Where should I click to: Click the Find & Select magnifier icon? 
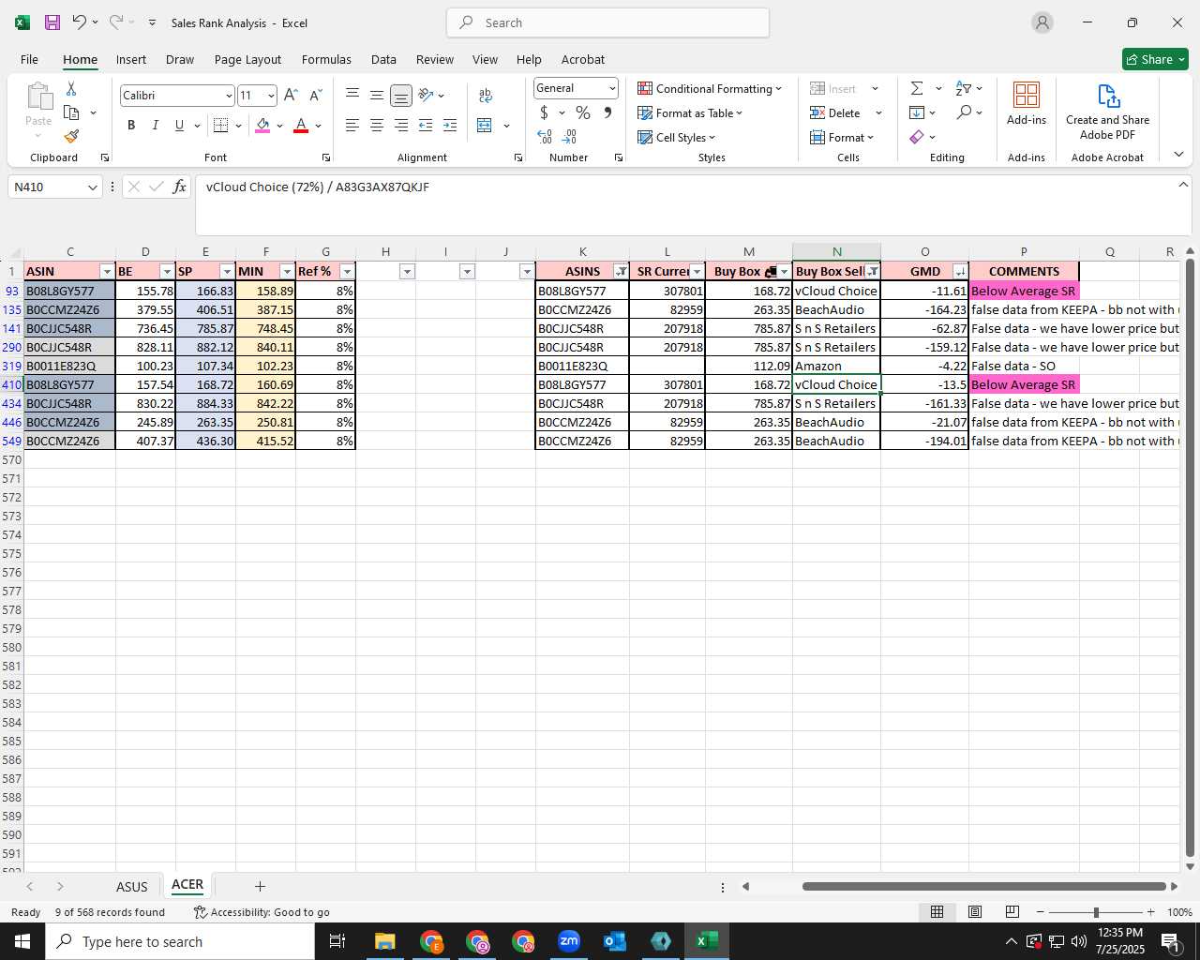tap(964, 112)
